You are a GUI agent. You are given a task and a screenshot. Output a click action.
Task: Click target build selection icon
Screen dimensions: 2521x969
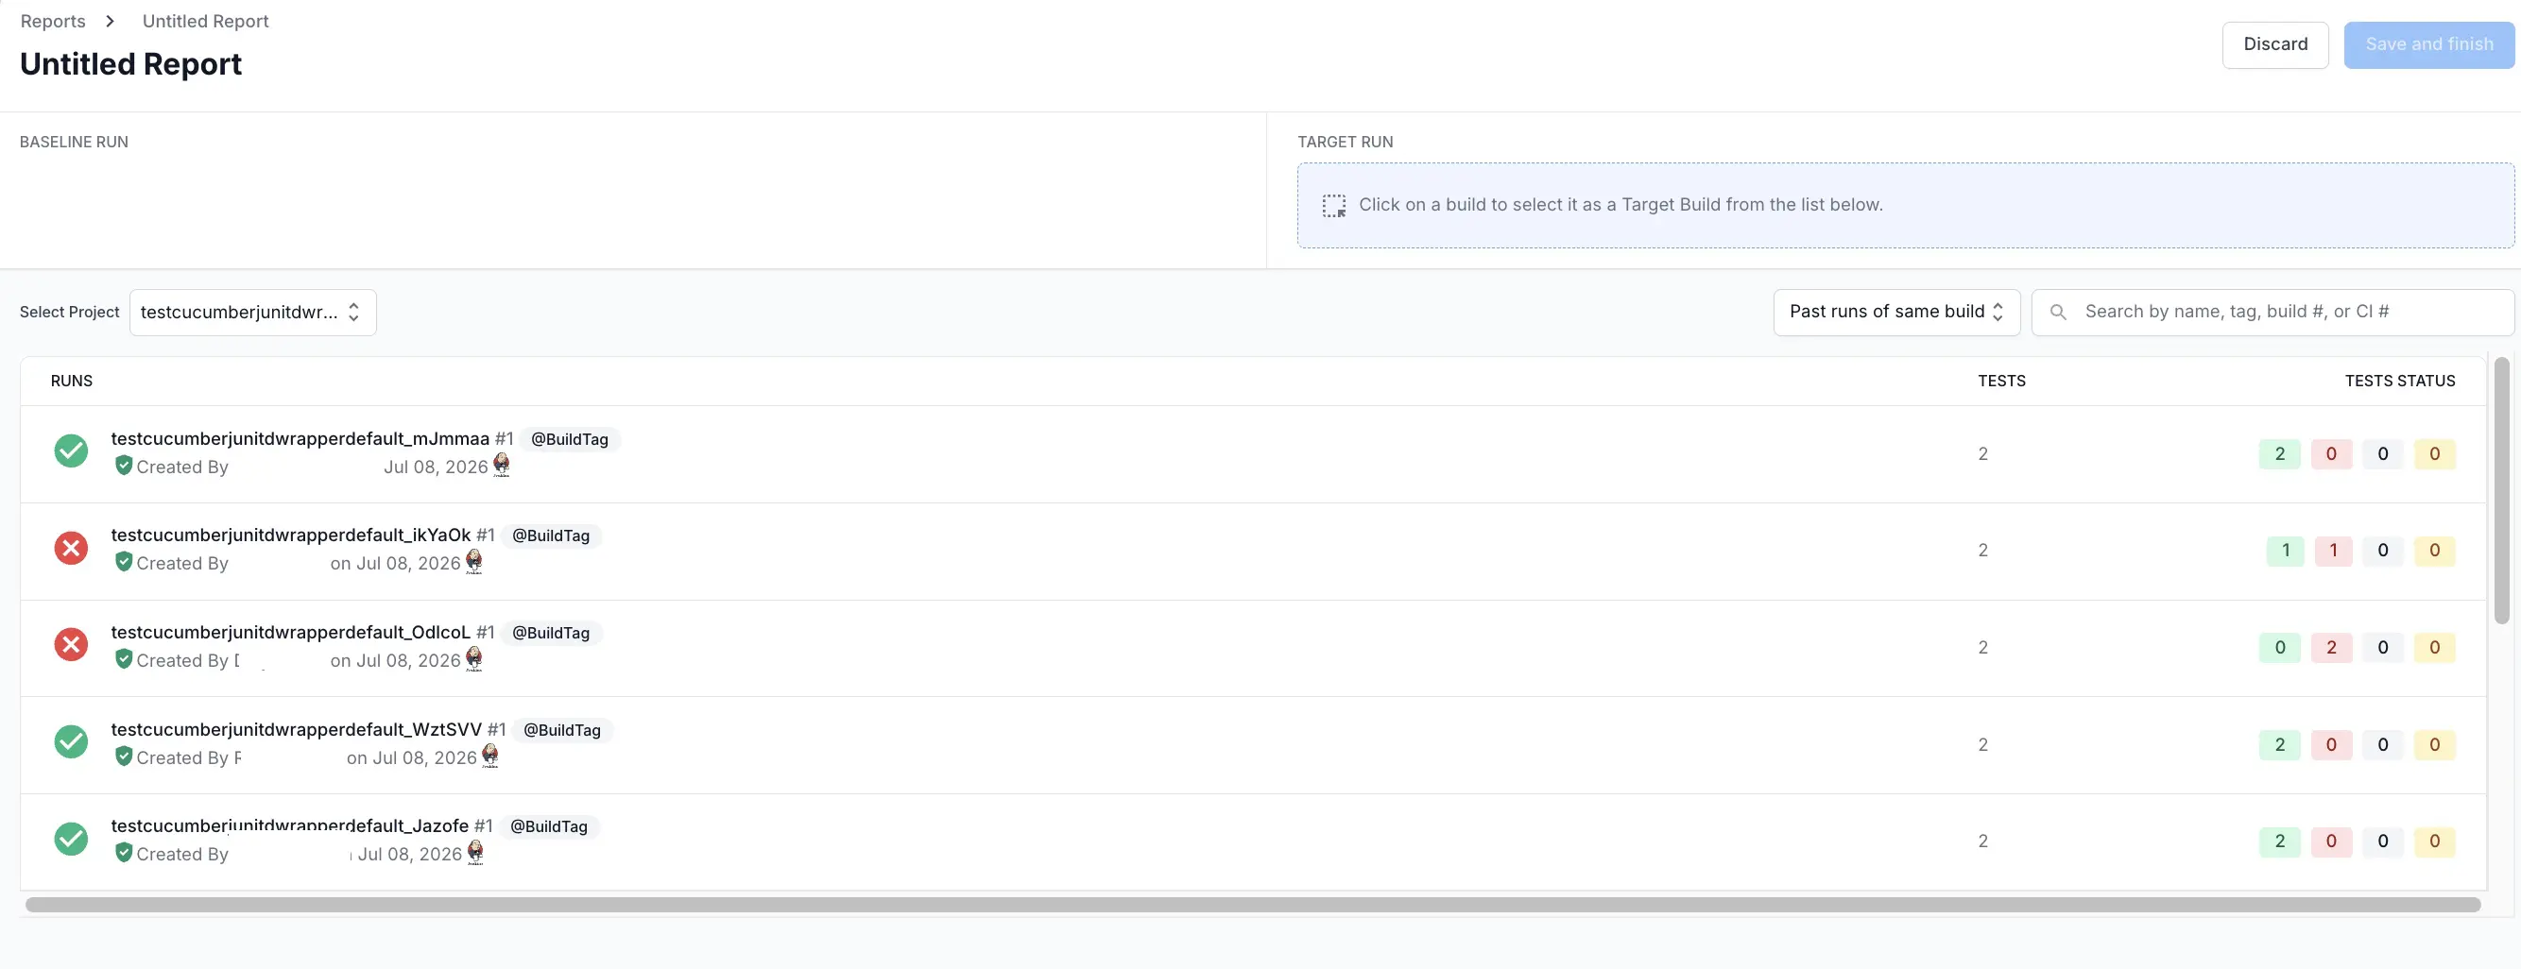[x=1334, y=205]
